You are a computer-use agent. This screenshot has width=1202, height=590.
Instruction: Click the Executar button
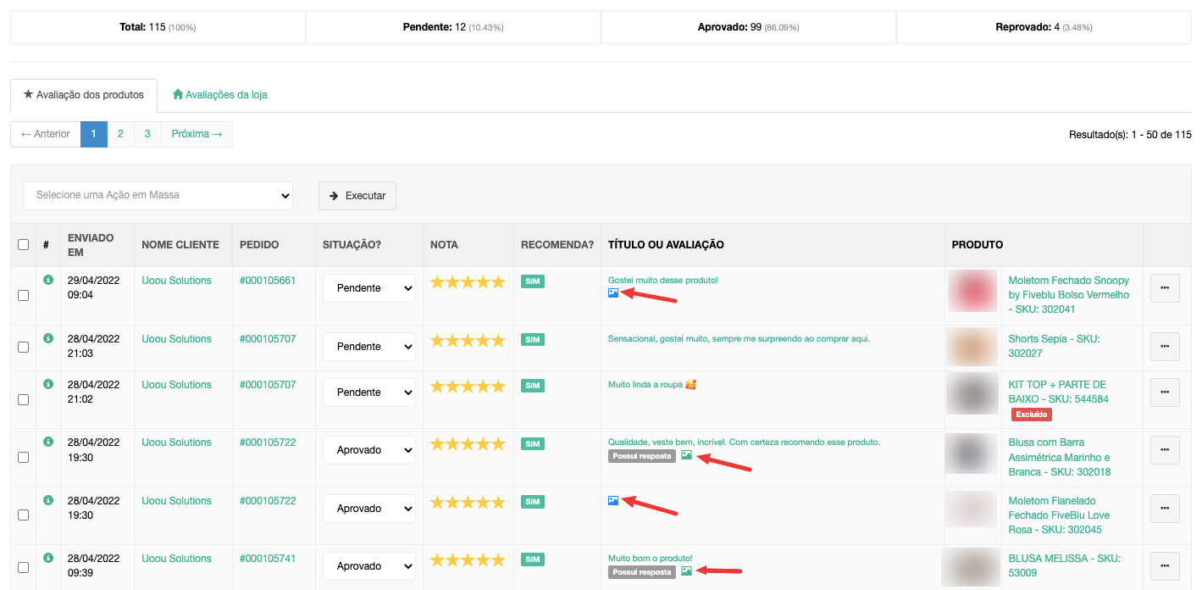tap(357, 196)
